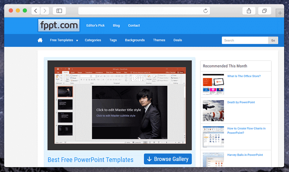Open the Share sheet icon

point(249,11)
